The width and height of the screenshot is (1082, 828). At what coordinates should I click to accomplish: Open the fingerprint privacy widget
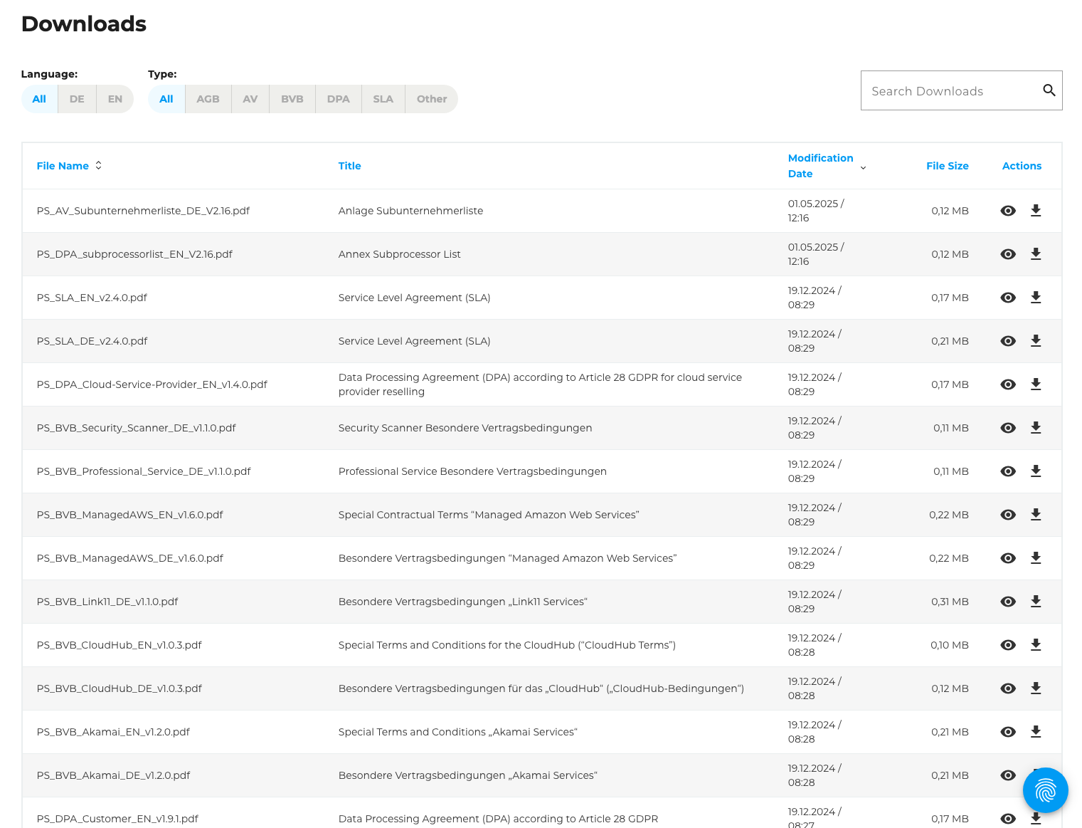1045,790
